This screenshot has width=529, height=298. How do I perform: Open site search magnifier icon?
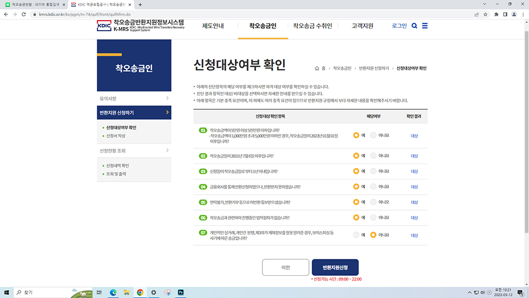(x=414, y=25)
